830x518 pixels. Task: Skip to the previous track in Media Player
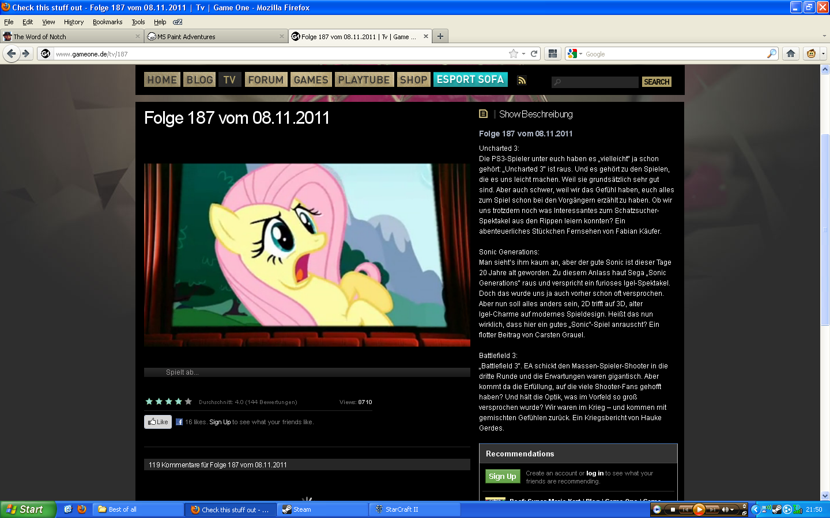point(685,509)
